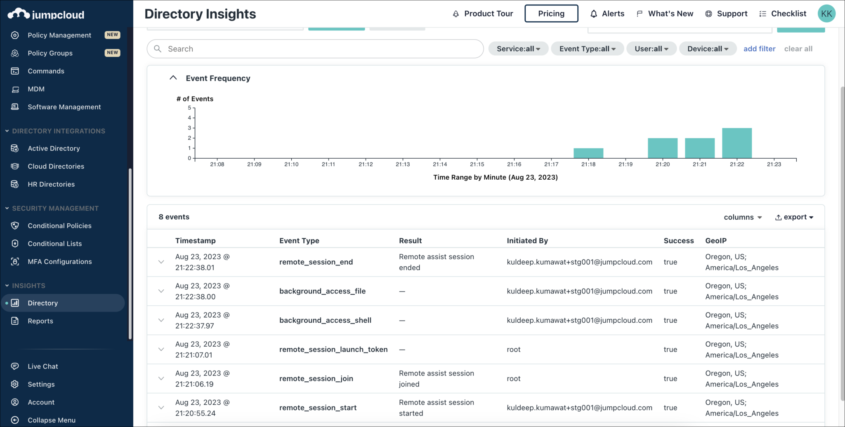845x427 pixels.
Task: Click the Alerts bell icon
Action: (593, 14)
